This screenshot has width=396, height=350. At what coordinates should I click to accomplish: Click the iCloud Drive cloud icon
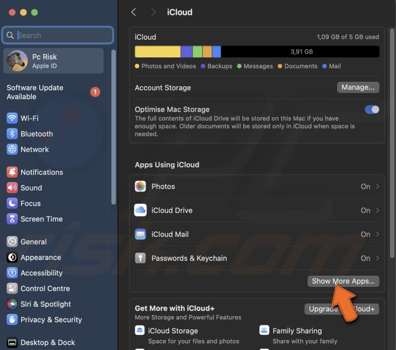point(140,210)
